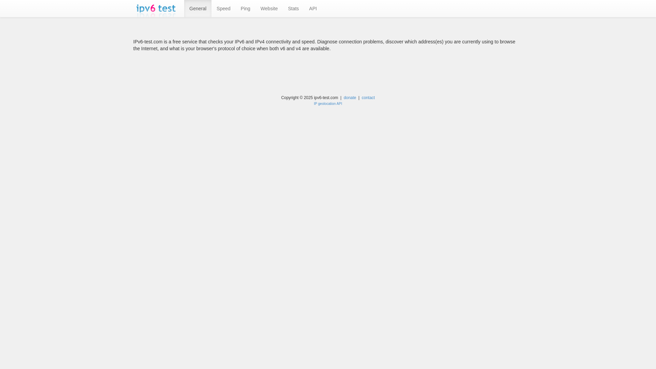Click the donate link
The image size is (656, 369).
coord(350,98)
